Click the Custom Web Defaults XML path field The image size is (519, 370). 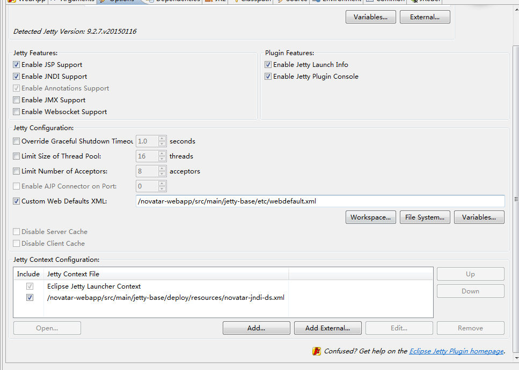tap(320, 201)
